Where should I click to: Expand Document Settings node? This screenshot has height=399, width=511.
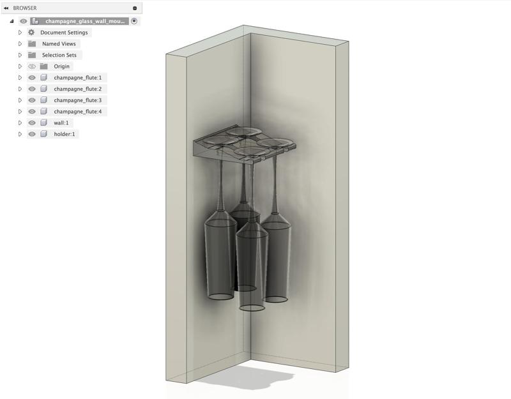coord(20,33)
